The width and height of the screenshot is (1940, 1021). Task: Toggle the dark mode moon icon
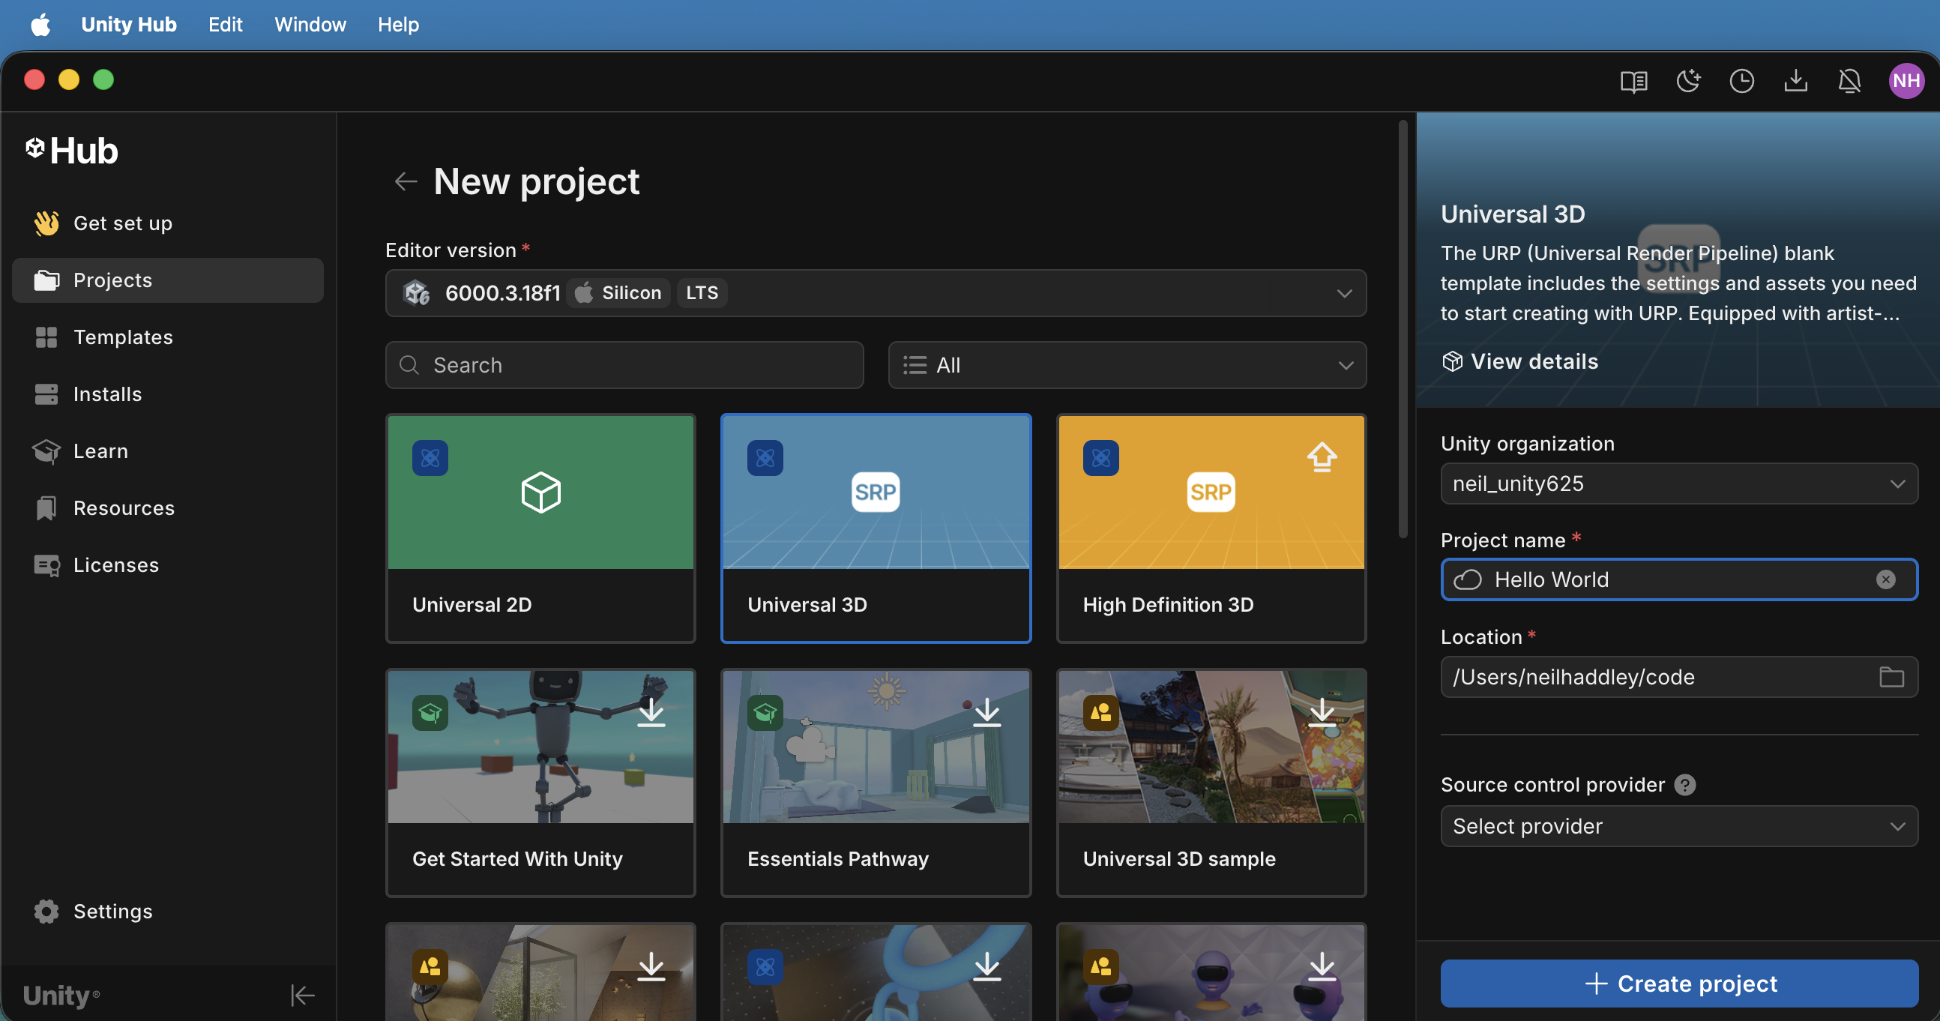tap(1687, 80)
